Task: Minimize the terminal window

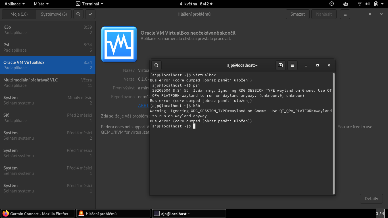Action: 306,65
